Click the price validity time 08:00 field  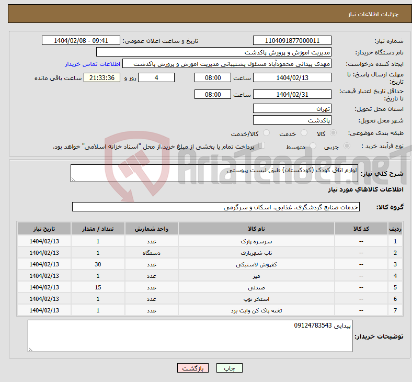tap(213, 94)
